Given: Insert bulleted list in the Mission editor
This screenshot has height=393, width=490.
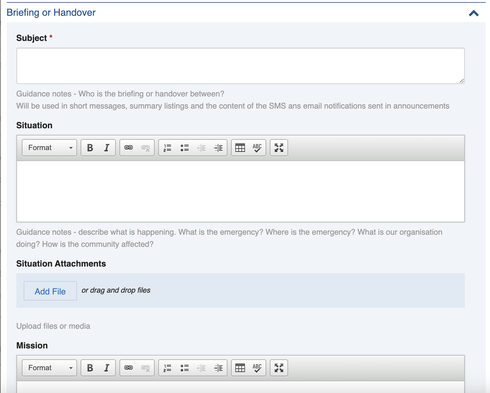Looking at the screenshot, I should pos(184,368).
